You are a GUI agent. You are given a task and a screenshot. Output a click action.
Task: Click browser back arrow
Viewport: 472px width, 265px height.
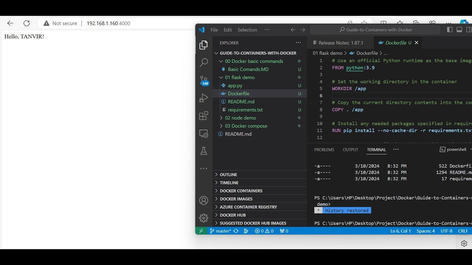pyautogui.click(x=10, y=23)
